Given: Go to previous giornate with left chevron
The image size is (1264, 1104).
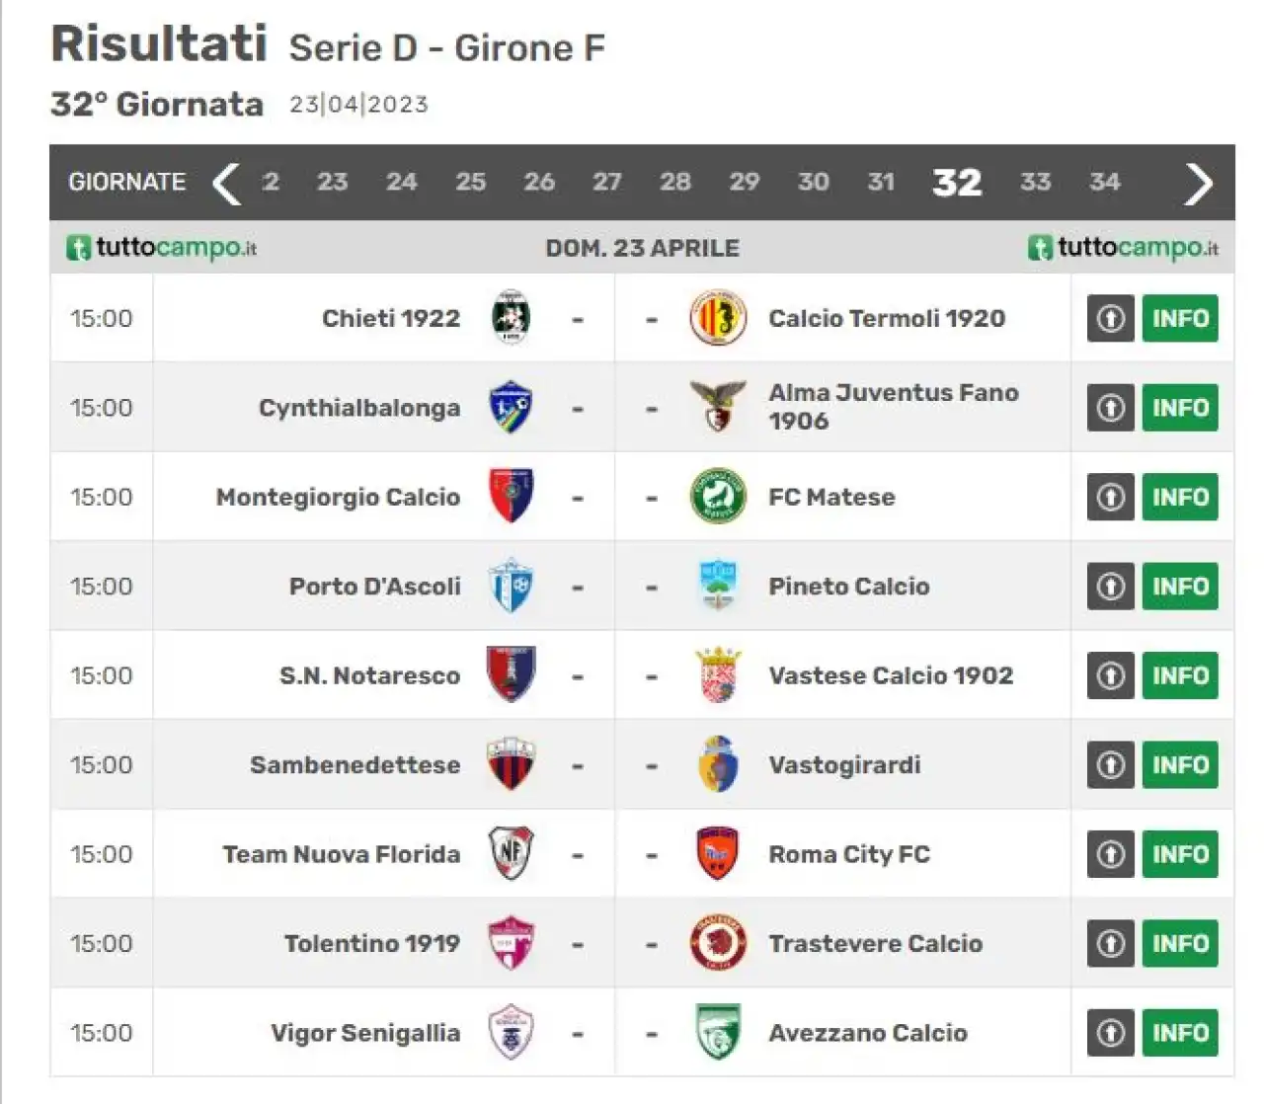Looking at the screenshot, I should pos(227,183).
